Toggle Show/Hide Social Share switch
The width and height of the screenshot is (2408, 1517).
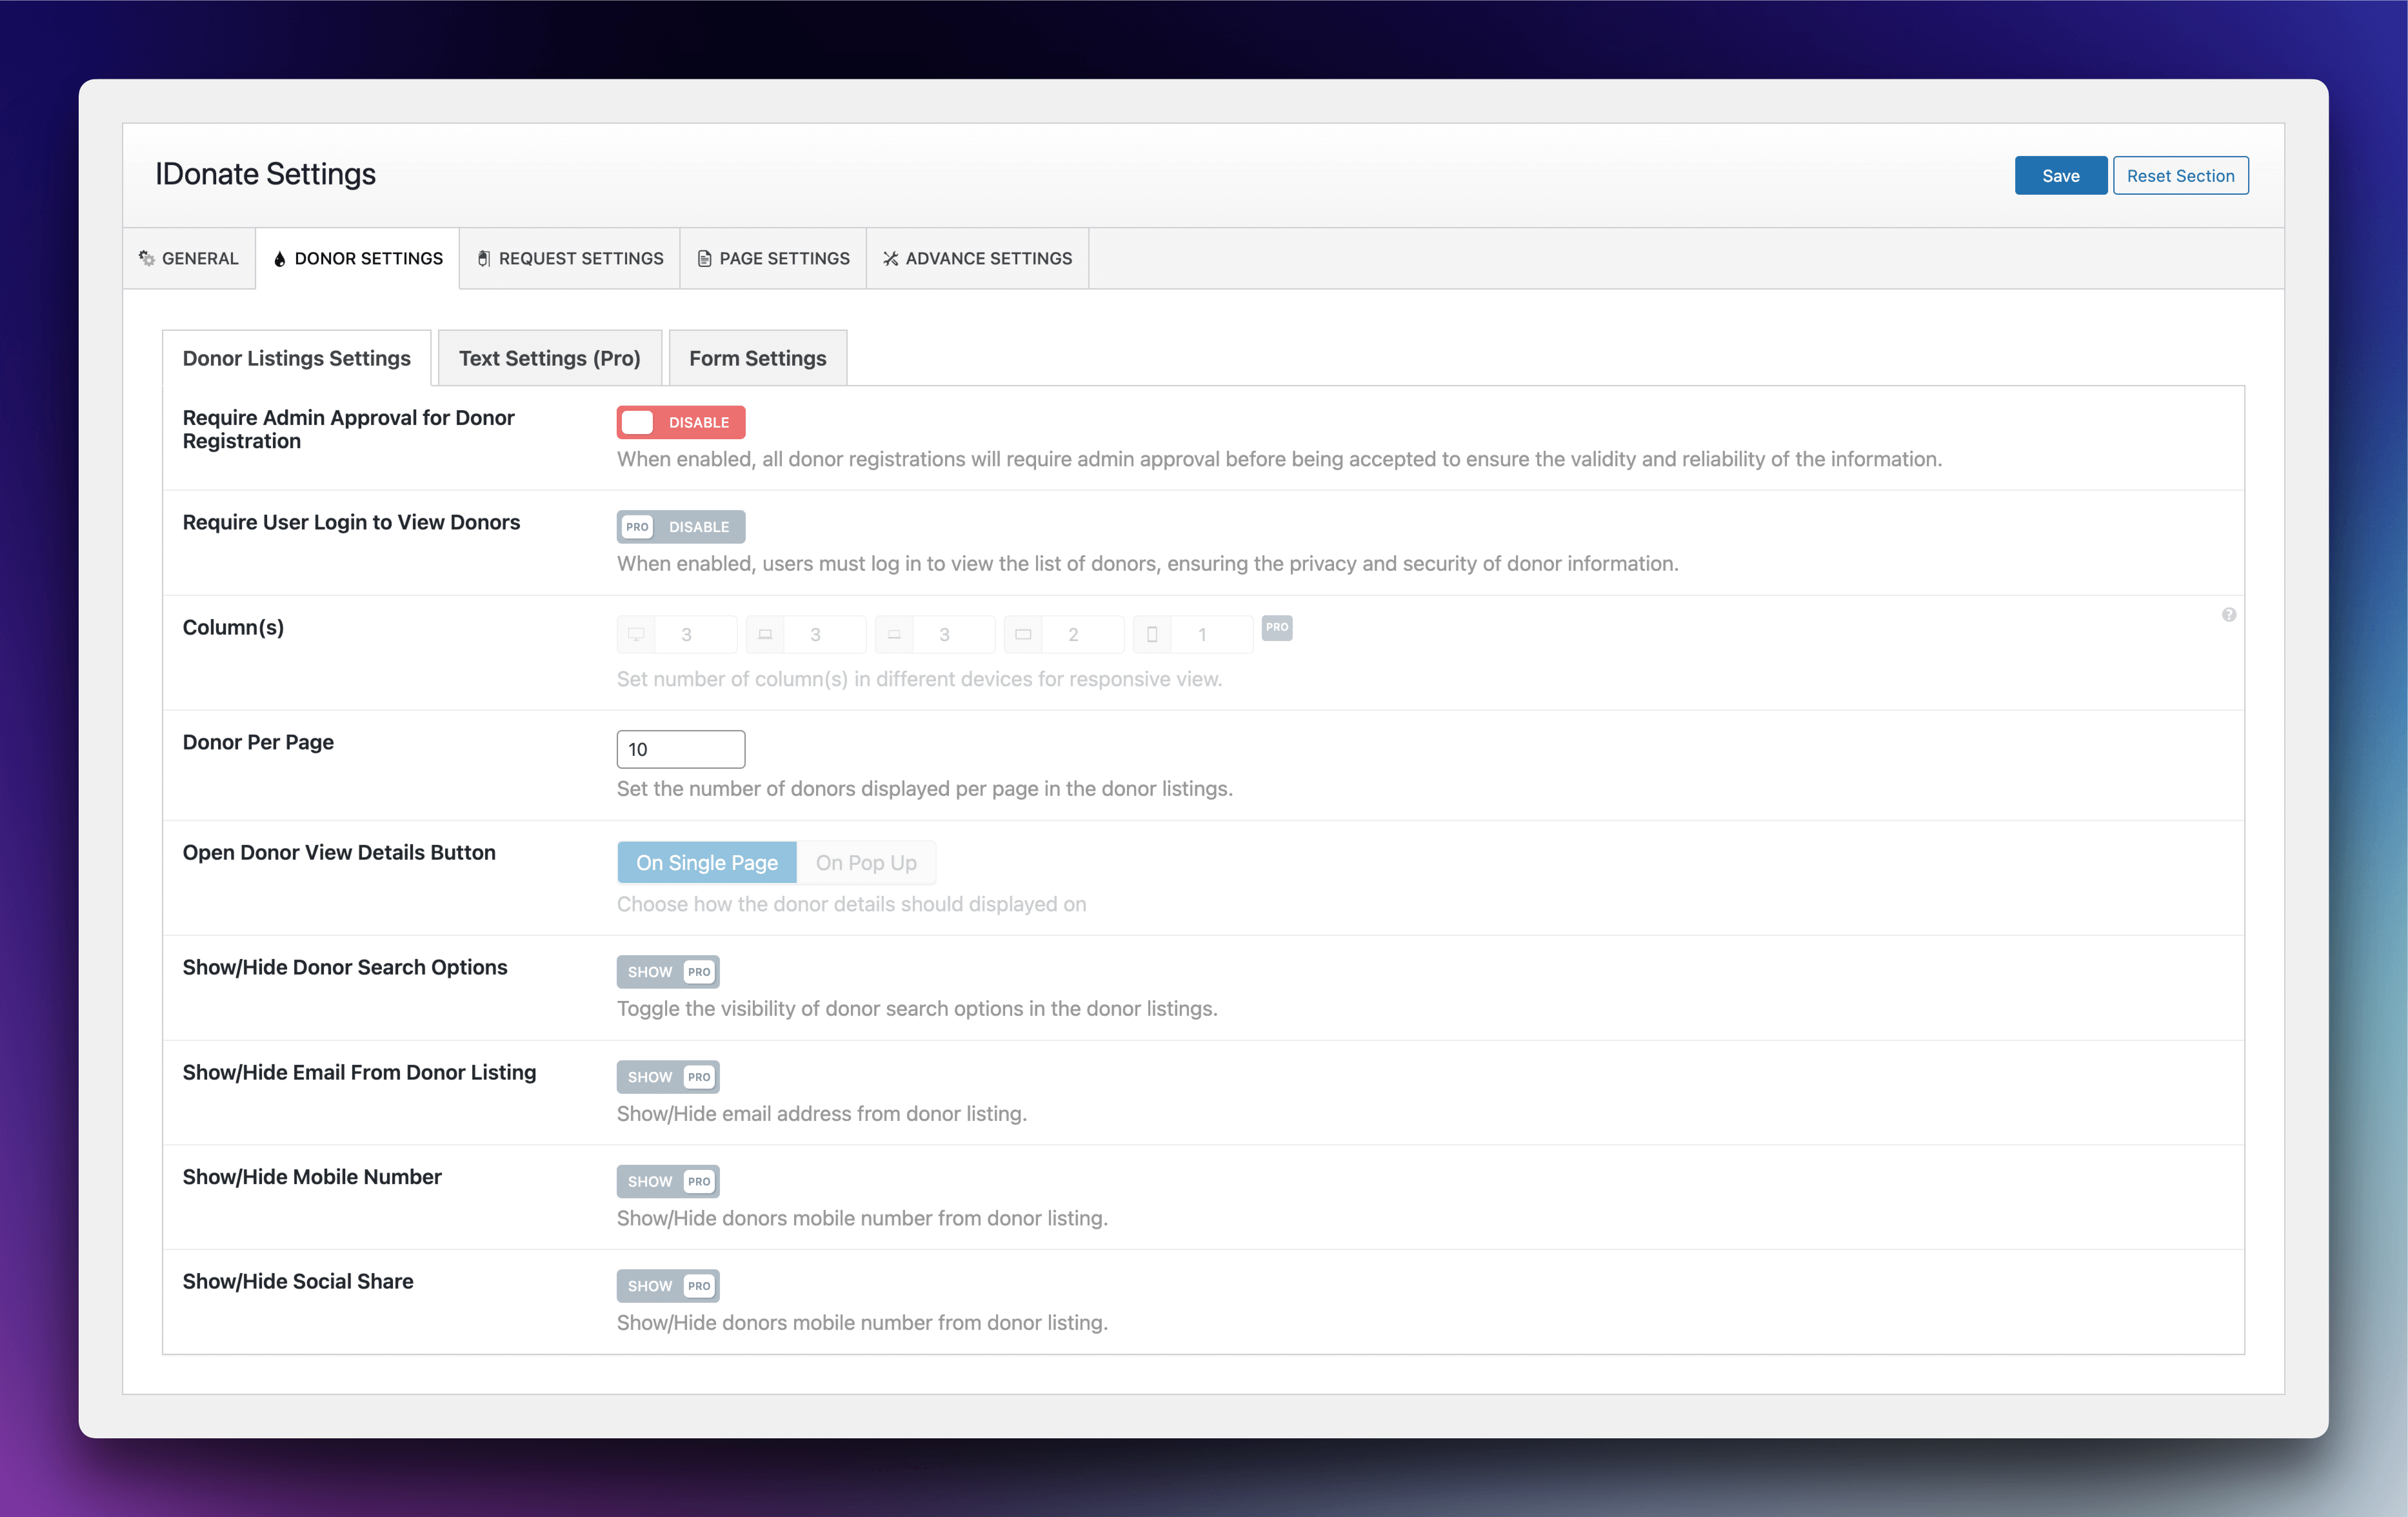668,1286
